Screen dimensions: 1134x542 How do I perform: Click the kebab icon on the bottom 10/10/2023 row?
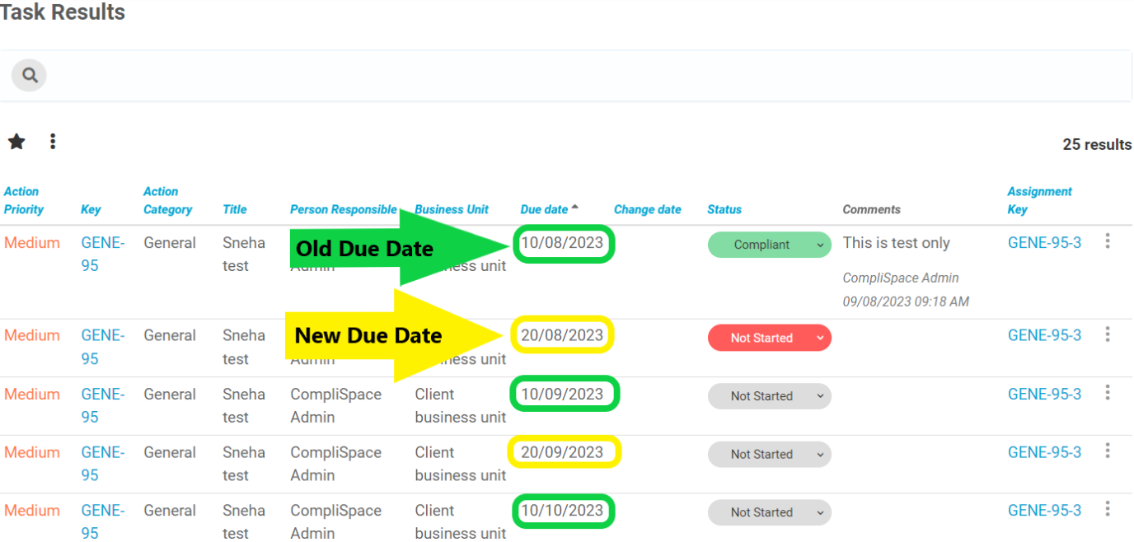[x=1108, y=508]
